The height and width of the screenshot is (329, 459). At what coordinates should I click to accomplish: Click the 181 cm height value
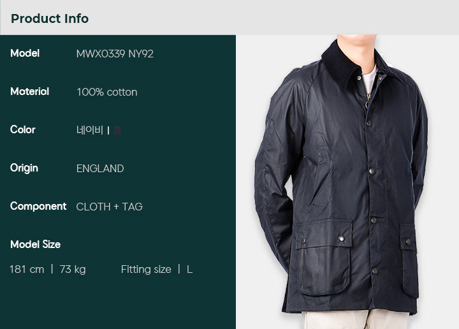pos(27,269)
